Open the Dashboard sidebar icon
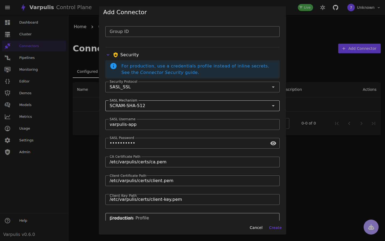385x241 pixels. pyautogui.click(x=7, y=22)
